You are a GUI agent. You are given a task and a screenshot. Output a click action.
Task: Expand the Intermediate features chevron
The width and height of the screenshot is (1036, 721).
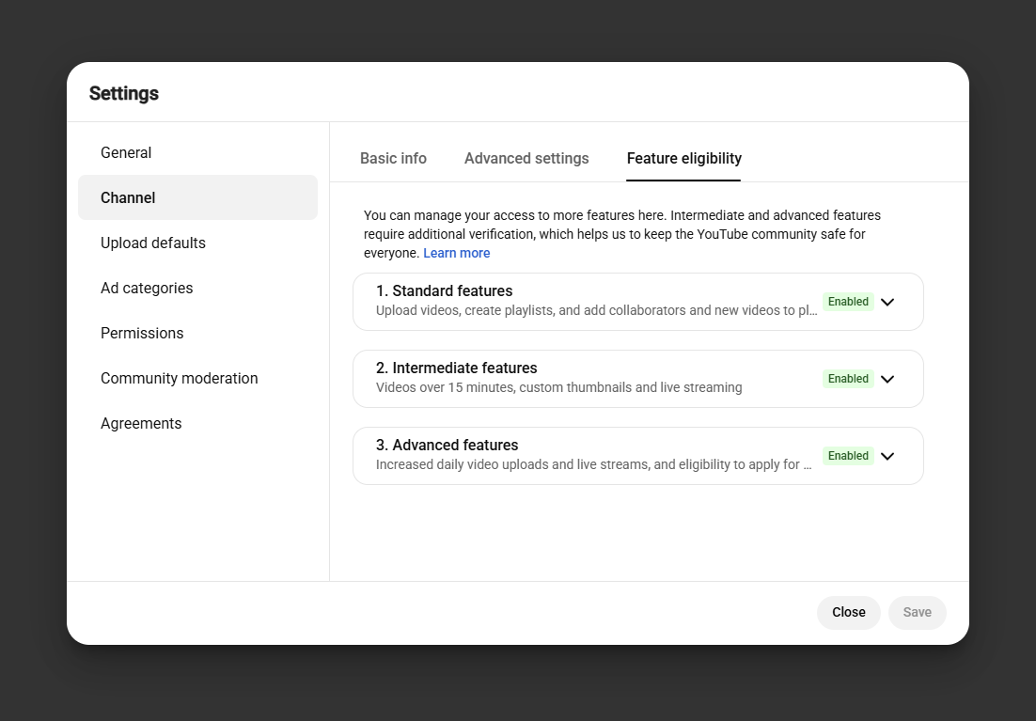pyautogui.click(x=887, y=380)
